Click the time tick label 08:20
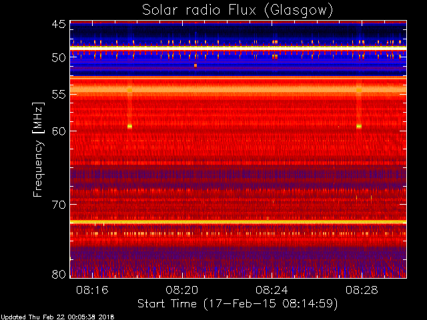This screenshot has height=320, width=427. click(x=182, y=290)
